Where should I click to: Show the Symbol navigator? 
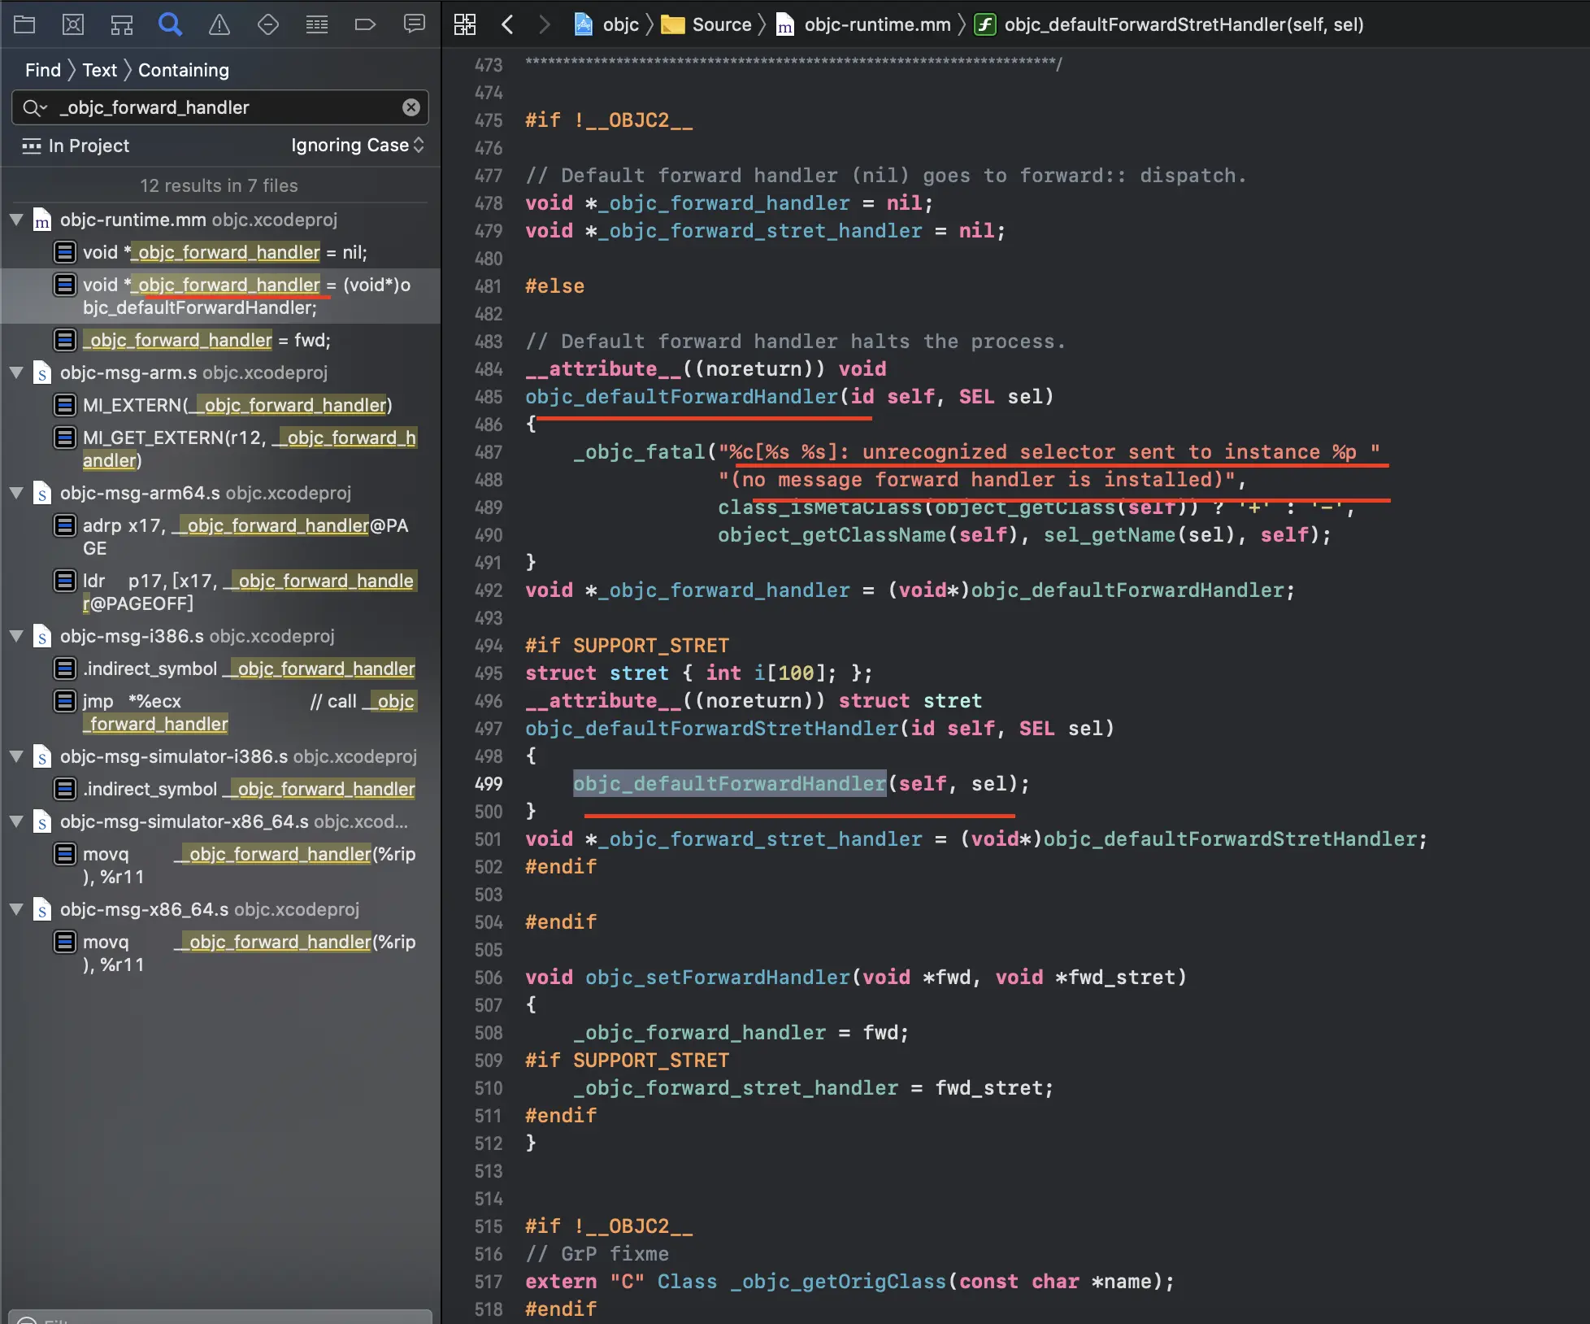[122, 24]
